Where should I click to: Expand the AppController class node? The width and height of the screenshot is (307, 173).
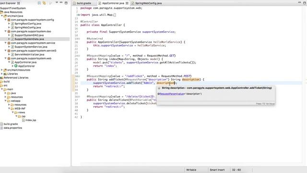[x=12, y=66]
